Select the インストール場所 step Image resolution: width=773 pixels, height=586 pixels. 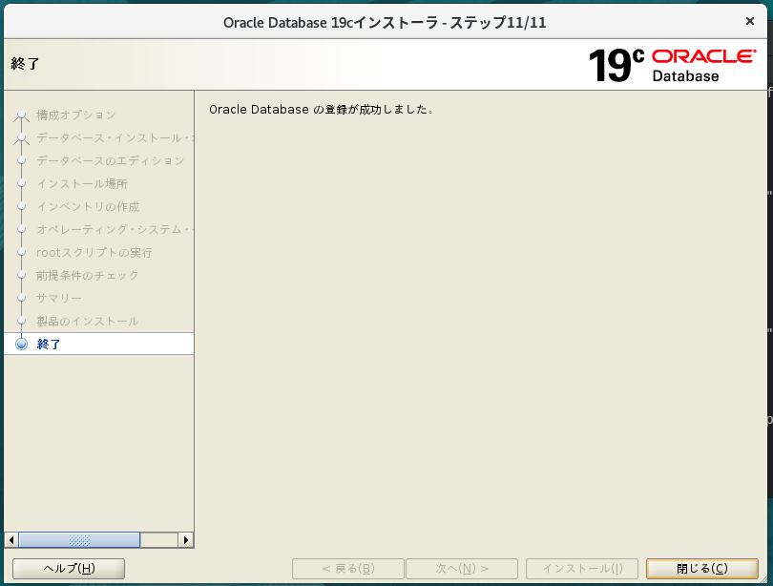pyautogui.click(x=82, y=184)
